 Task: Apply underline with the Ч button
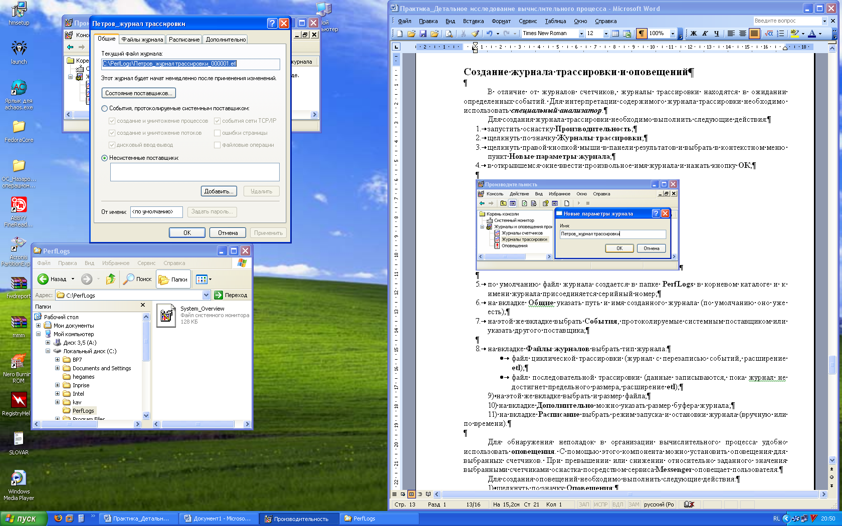point(717,34)
